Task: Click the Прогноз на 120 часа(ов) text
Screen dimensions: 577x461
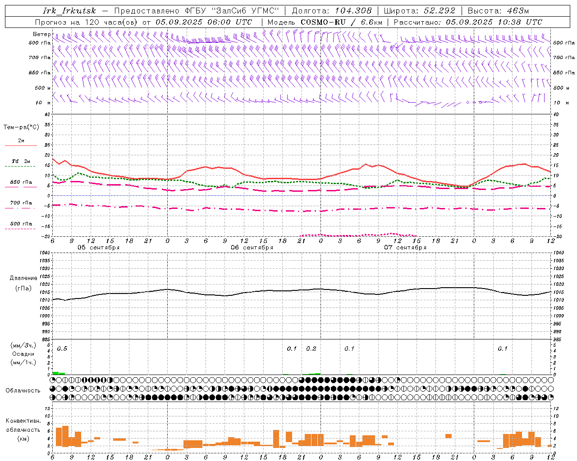Action: (87, 22)
